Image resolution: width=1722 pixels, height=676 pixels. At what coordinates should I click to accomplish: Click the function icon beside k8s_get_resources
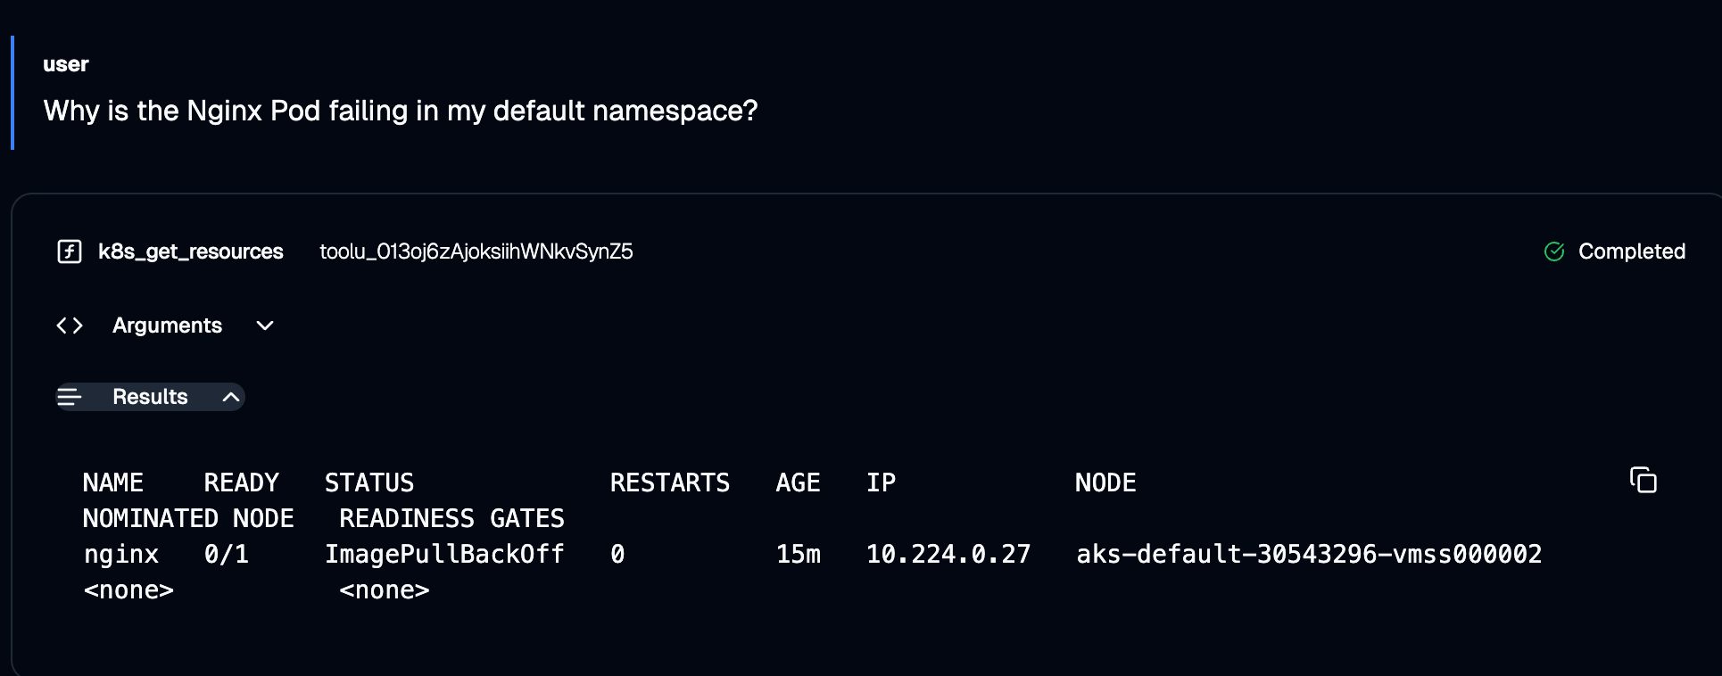coord(70,251)
